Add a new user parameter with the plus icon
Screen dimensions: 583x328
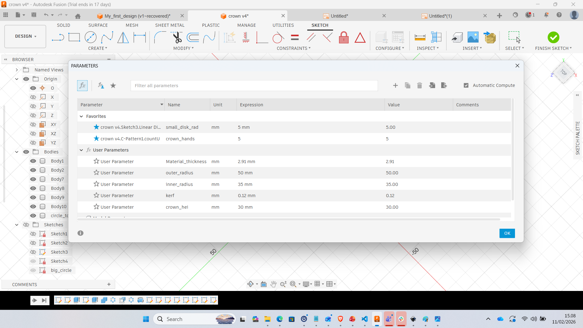click(395, 85)
